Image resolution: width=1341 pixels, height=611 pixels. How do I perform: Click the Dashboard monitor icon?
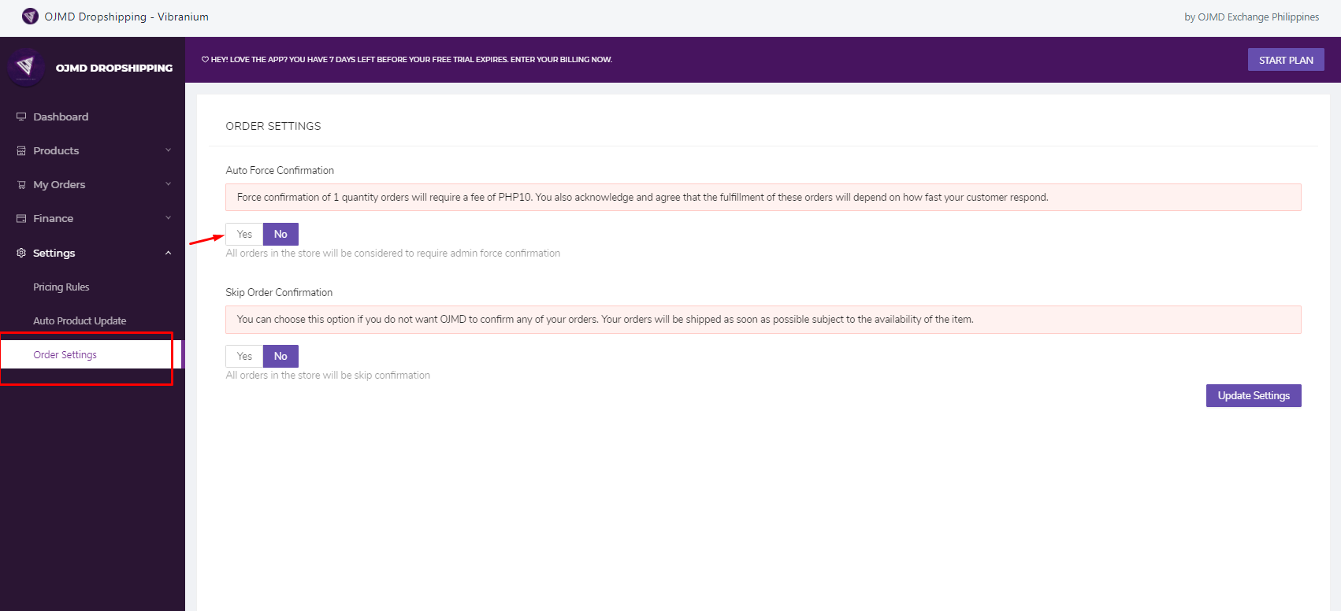21,117
